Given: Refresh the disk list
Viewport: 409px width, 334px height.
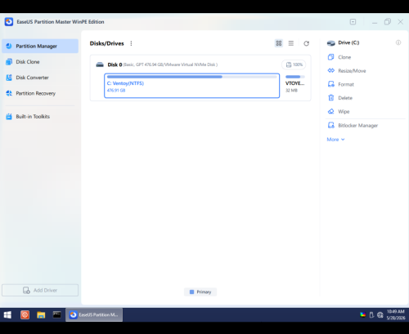Looking at the screenshot, I should click(307, 43).
